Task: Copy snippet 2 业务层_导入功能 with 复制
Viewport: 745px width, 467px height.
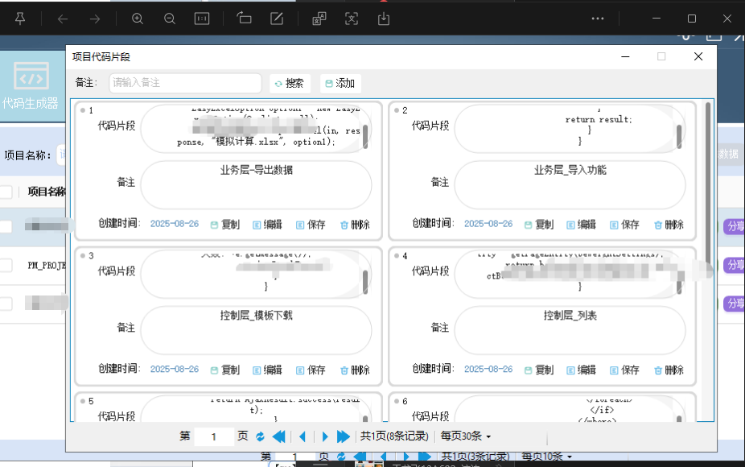Action: 539,225
